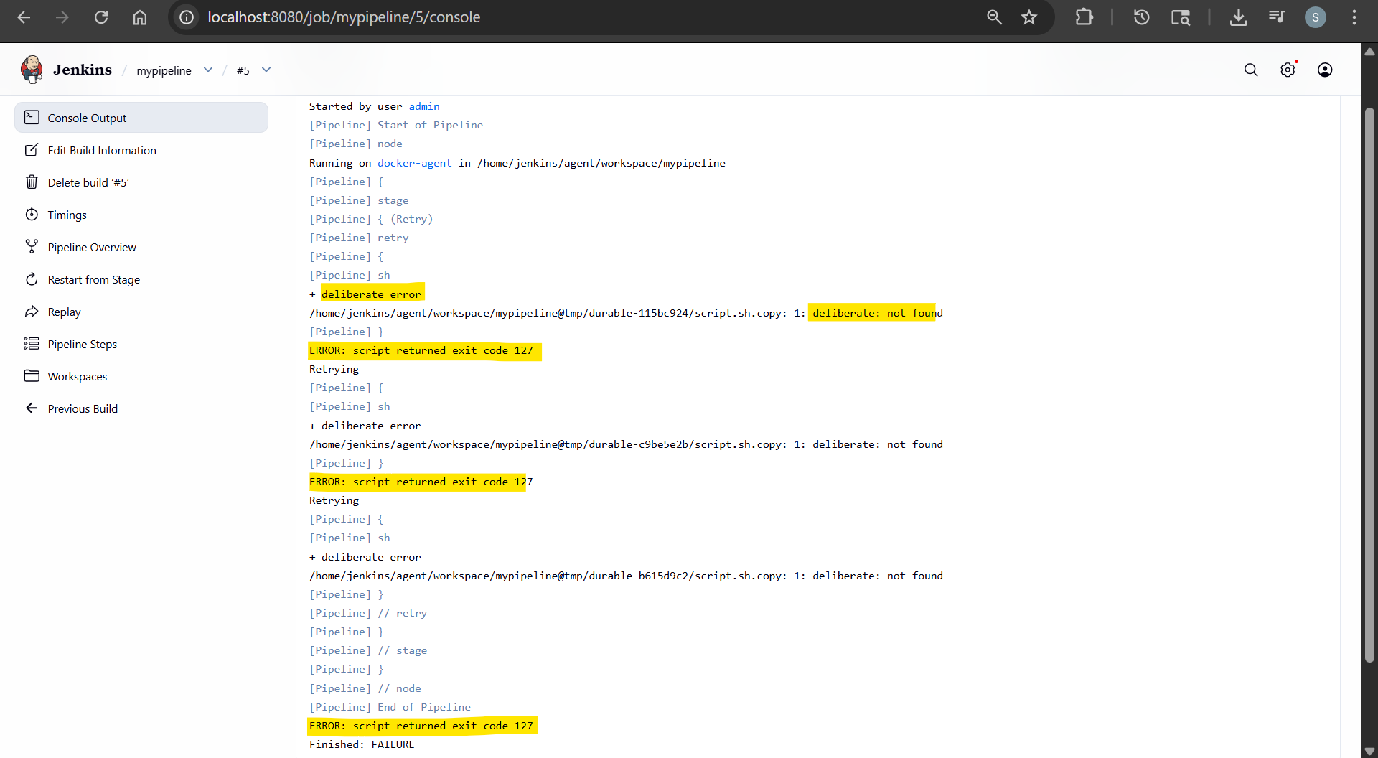Open the docker-agent node link
Screen dimensions: 1378x758
(415, 163)
